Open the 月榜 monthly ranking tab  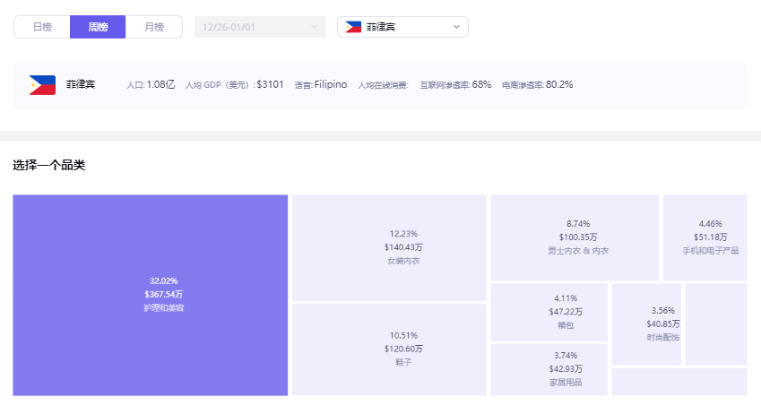154,27
